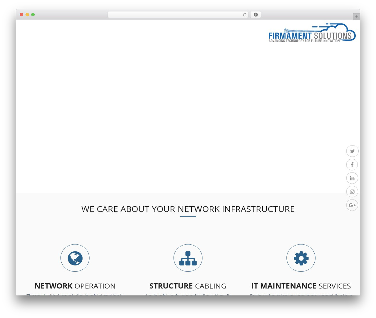Focus the browser address bar

[x=178, y=15]
